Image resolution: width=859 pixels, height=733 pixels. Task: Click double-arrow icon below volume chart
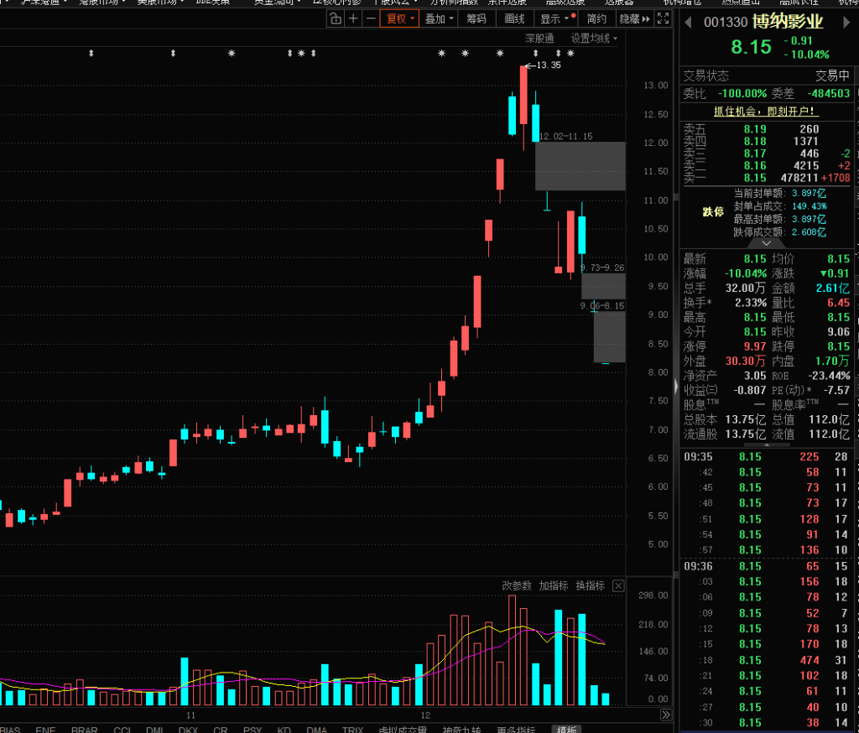point(665,715)
